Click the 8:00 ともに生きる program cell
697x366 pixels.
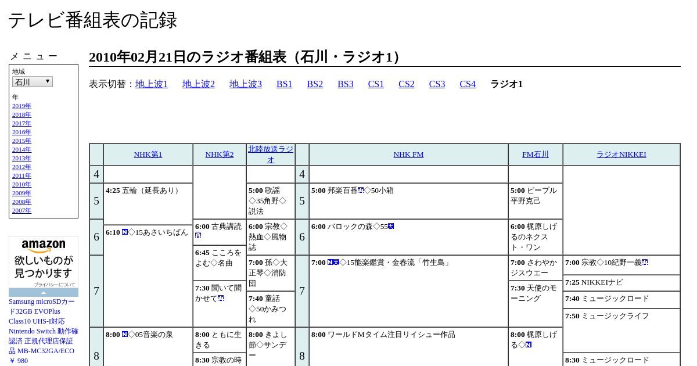(220, 340)
